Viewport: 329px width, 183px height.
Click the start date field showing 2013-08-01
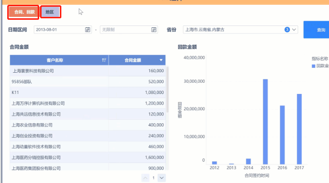coord(62,30)
